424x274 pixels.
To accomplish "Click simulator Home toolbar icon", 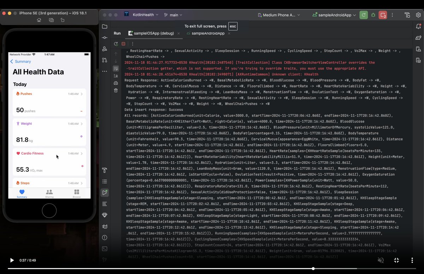I will (x=39, y=20).
